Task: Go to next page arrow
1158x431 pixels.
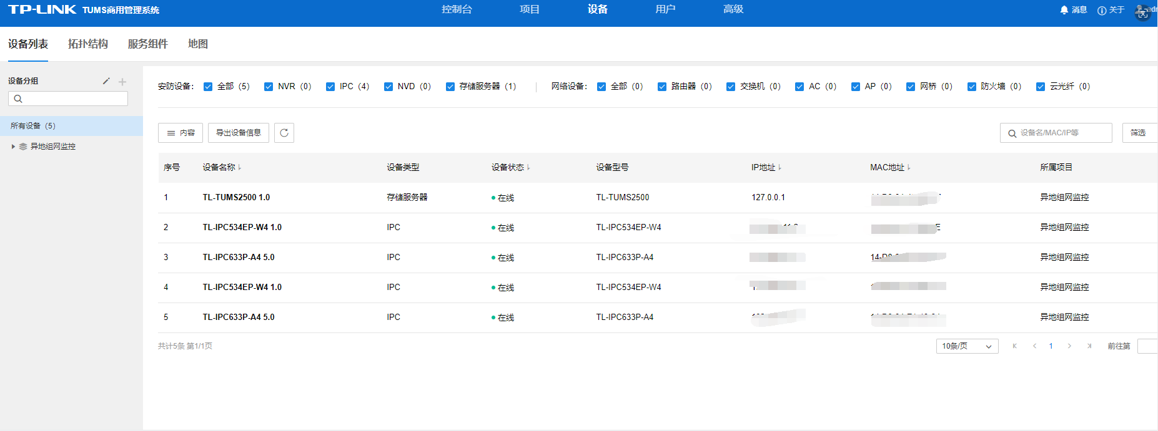Action: click(x=1069, y=346)
